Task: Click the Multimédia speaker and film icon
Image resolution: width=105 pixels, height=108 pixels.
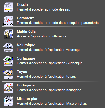Action: [x=9, y=34]
